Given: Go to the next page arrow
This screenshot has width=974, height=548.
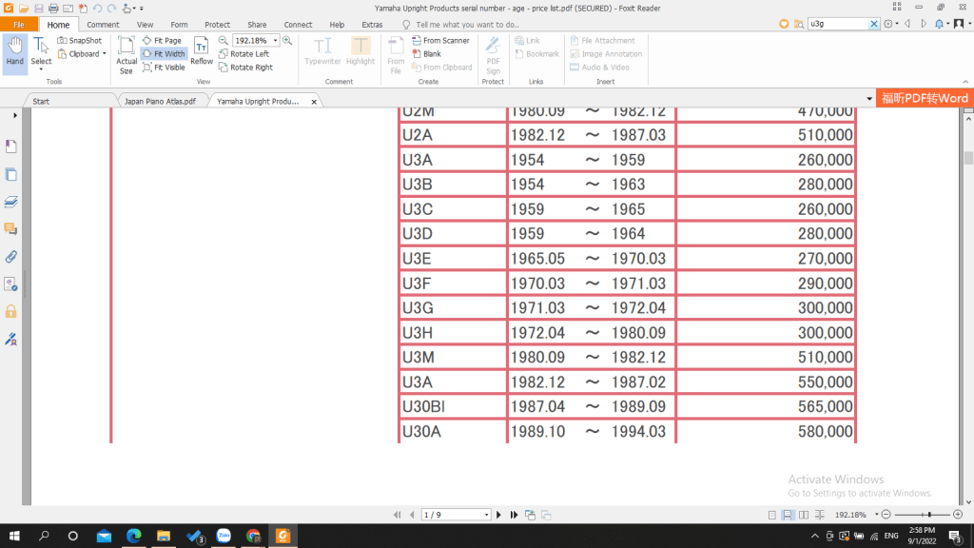Looking at the screenshot, I should [x=500, y=515].
